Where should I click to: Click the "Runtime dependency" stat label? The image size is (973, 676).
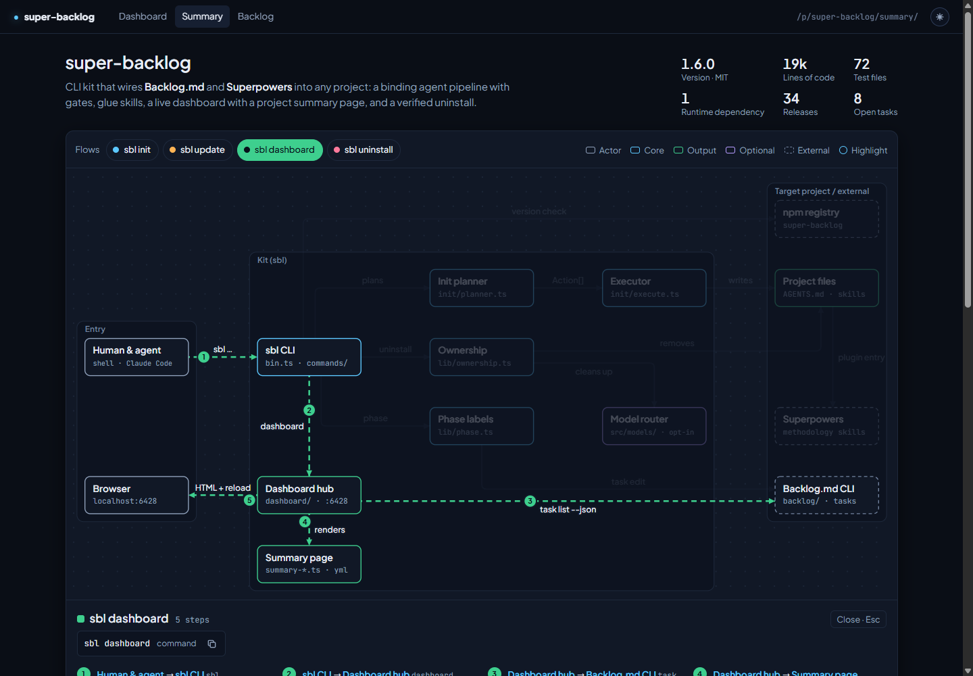coord(722,112)
